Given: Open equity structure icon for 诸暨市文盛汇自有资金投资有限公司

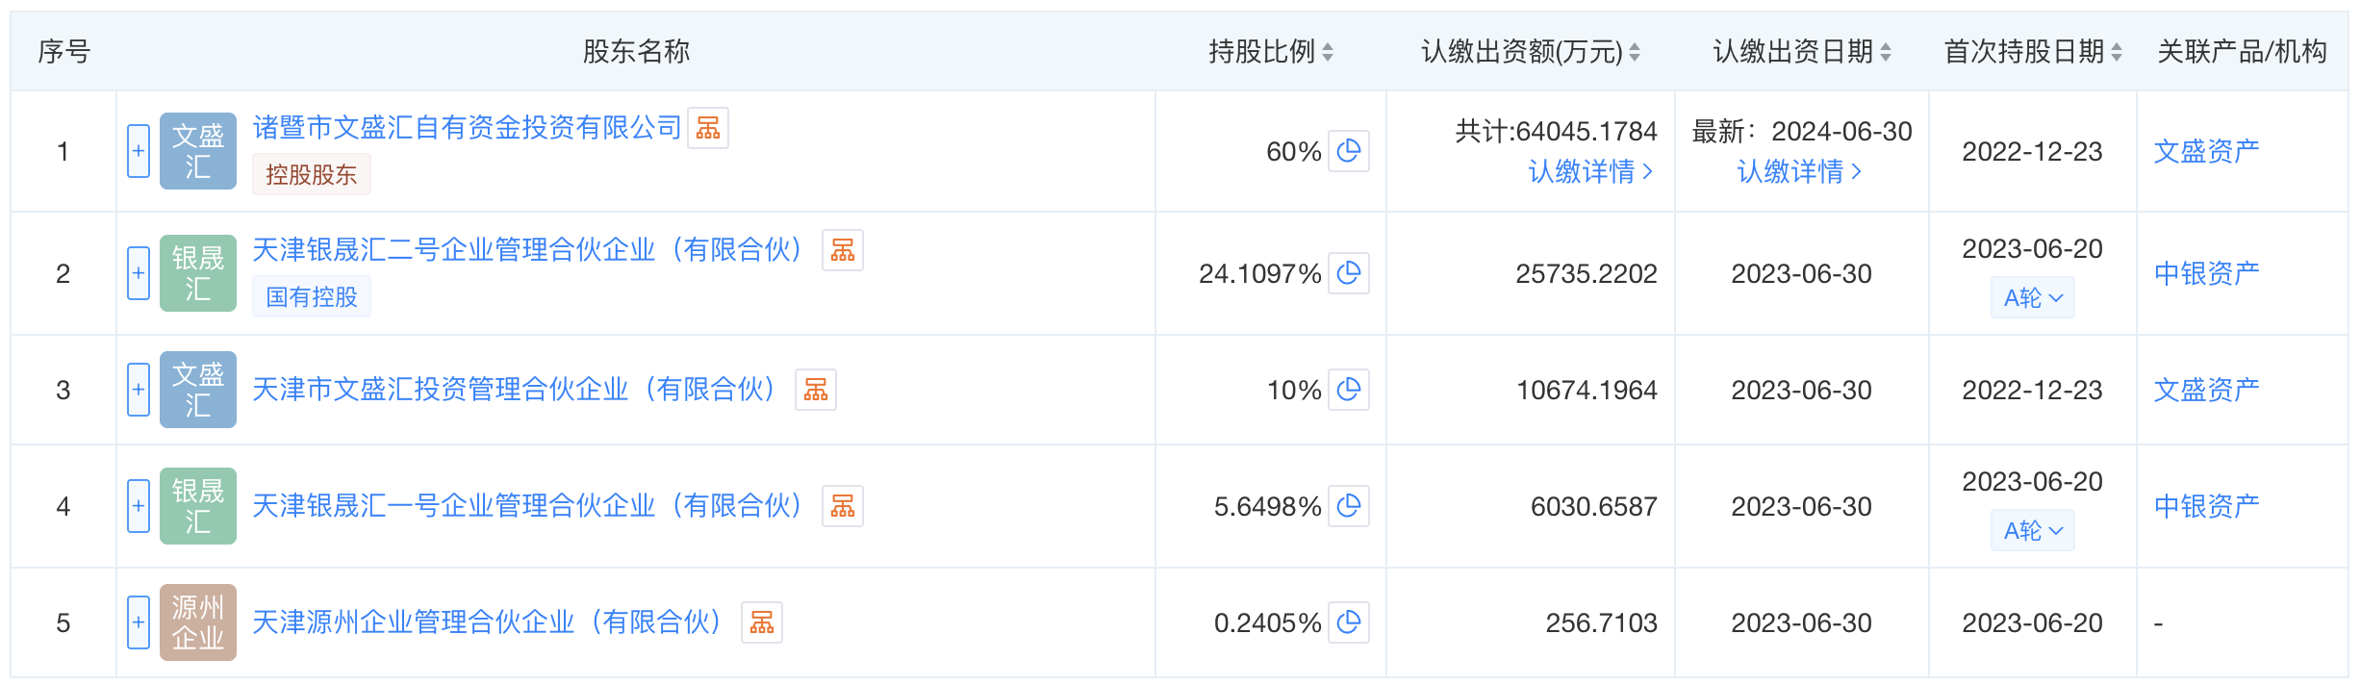Looking at the screenshot, I should [708, 128].
